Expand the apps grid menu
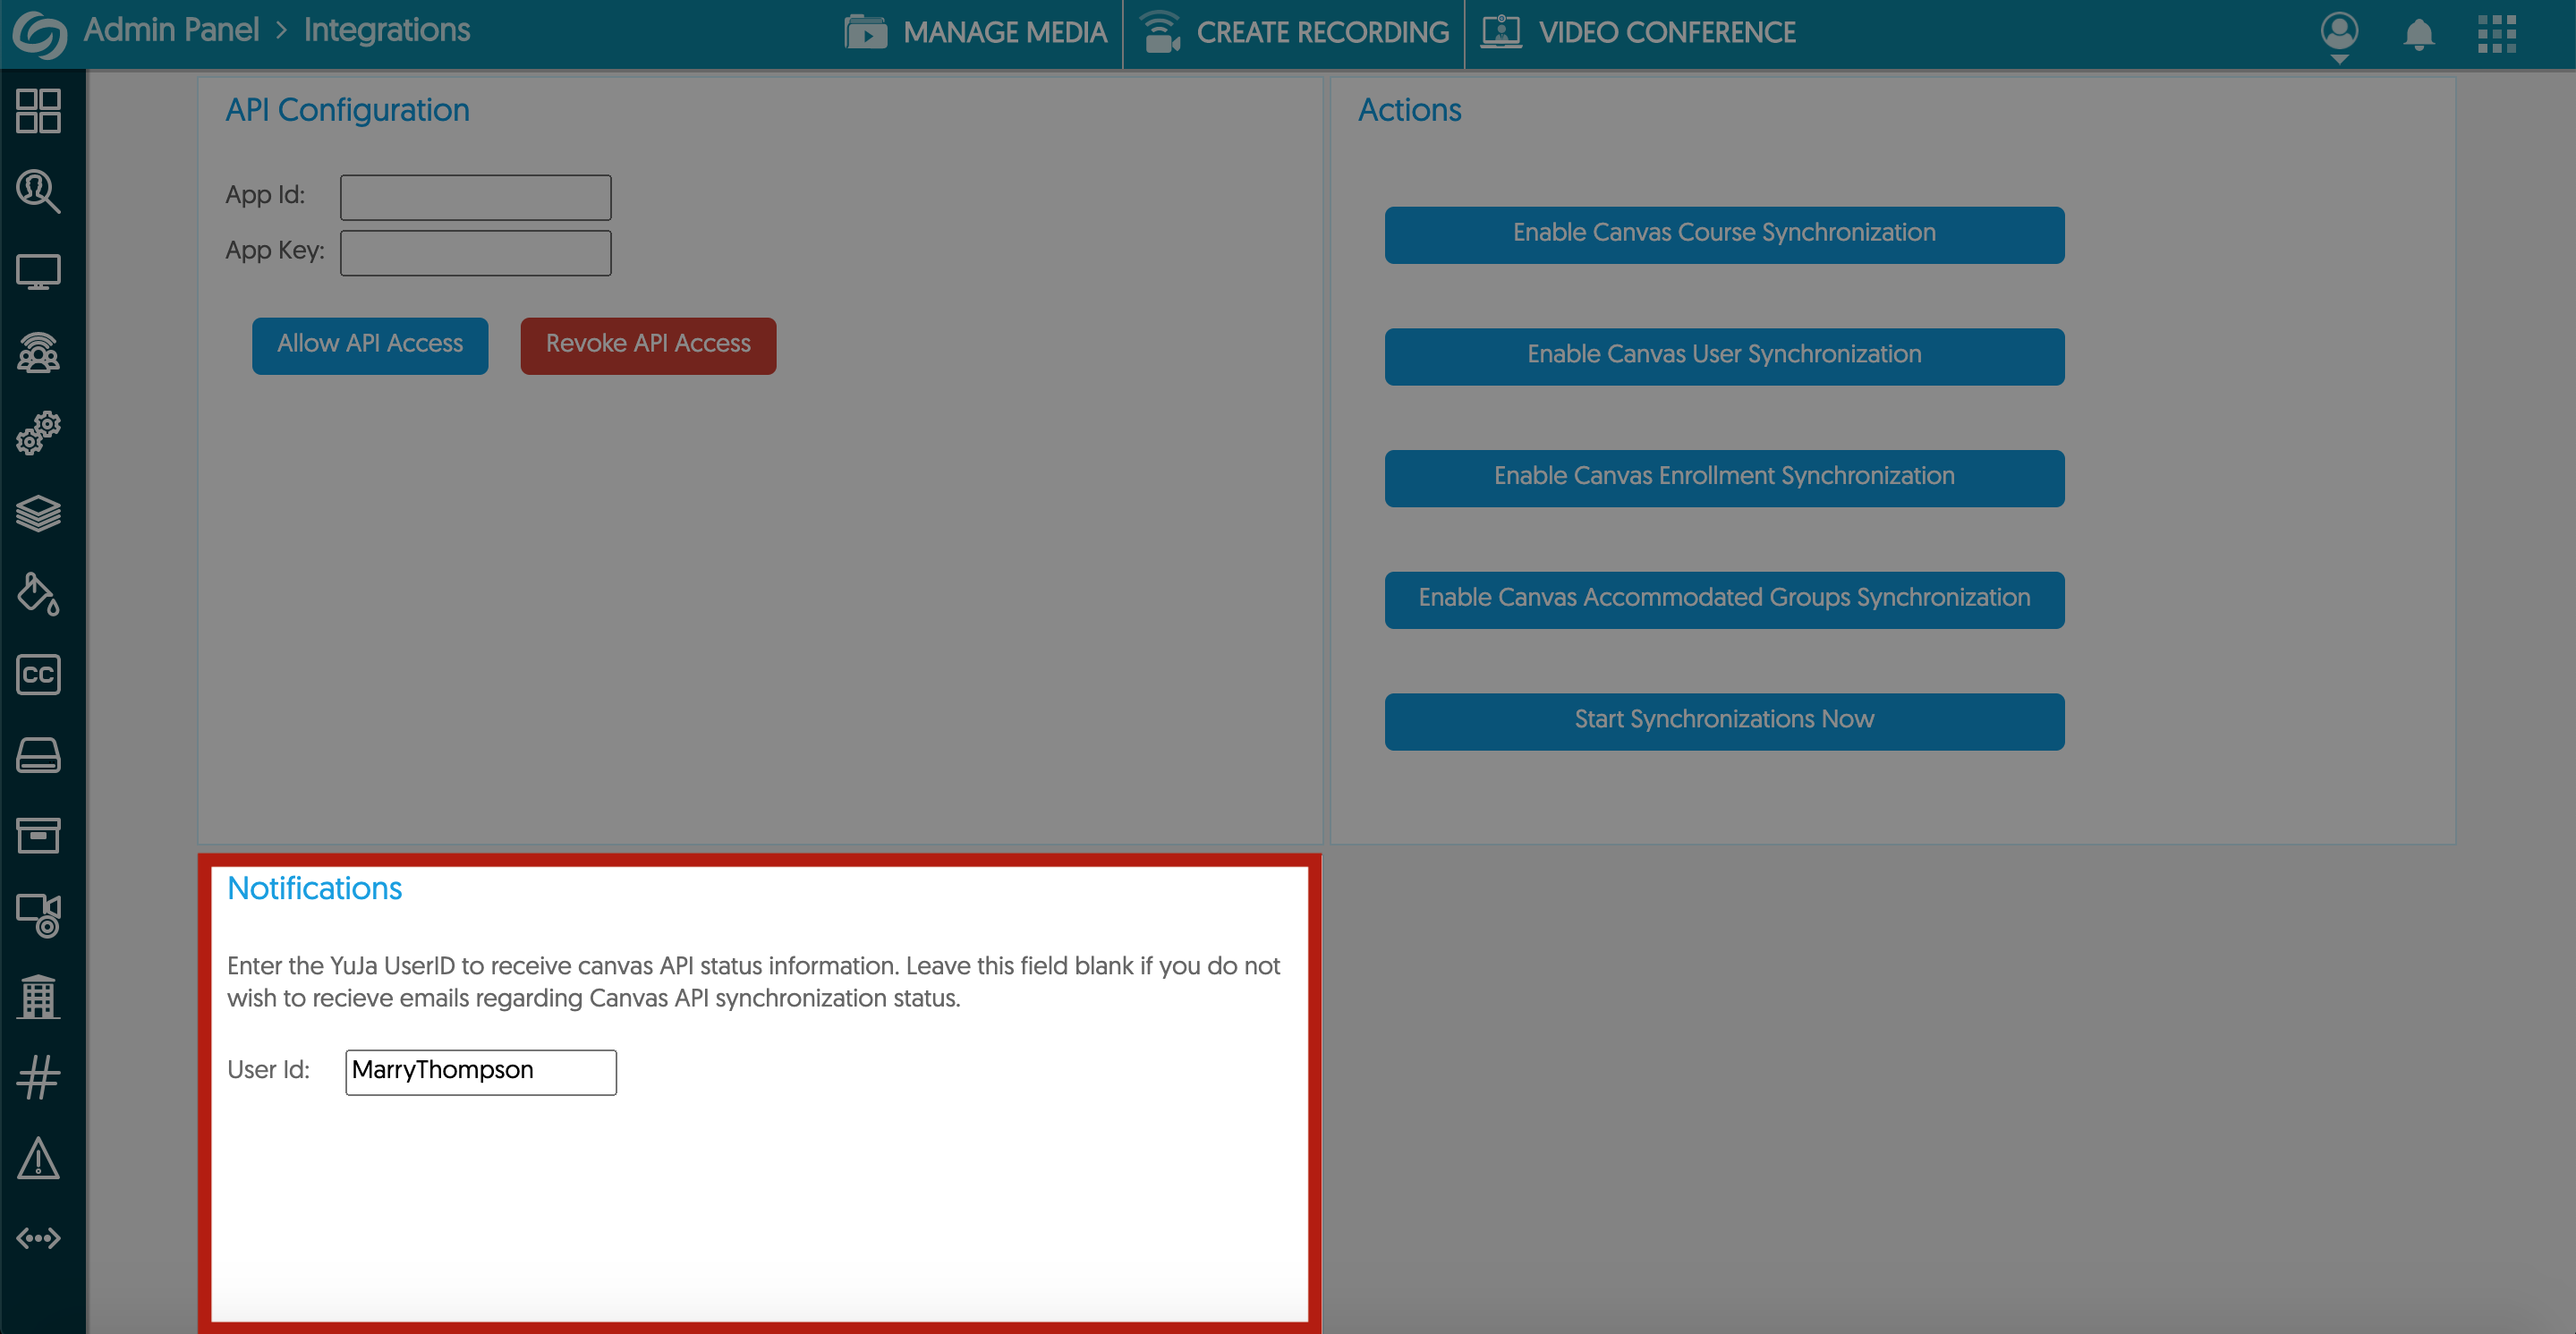The image size is (2576, 1334). point(2498,33)
